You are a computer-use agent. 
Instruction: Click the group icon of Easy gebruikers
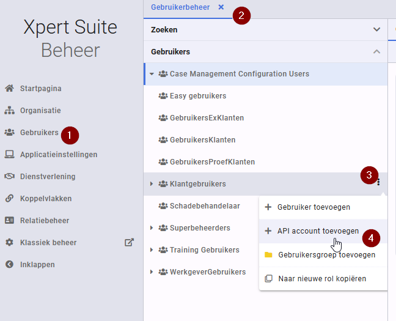[163, 96]
